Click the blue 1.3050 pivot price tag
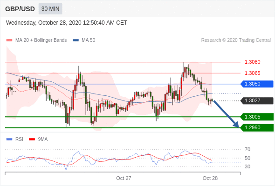The height and width of the screenshot is (186, 275). 257,84
